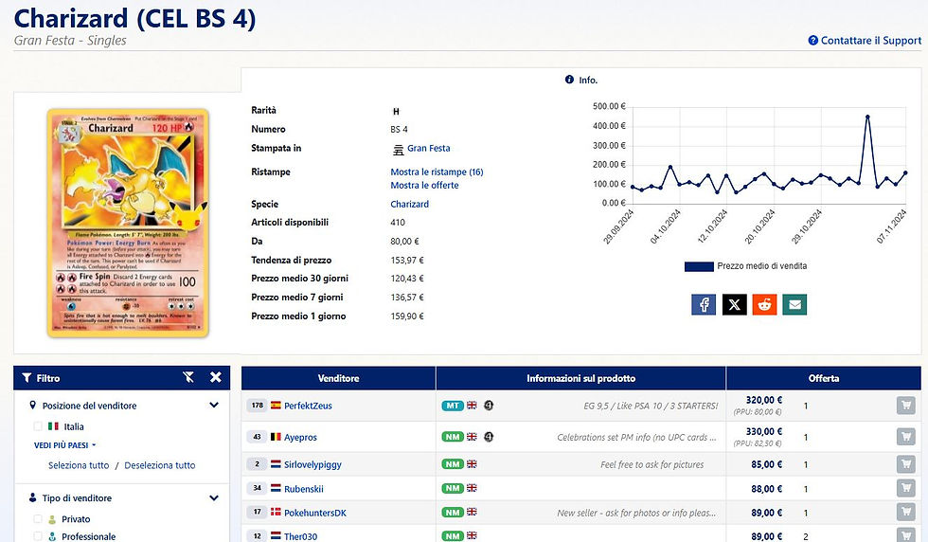The width and height of the screenshot is (928, 542).
Task: Click the support question mark icon
Action: tap(813, 41)
